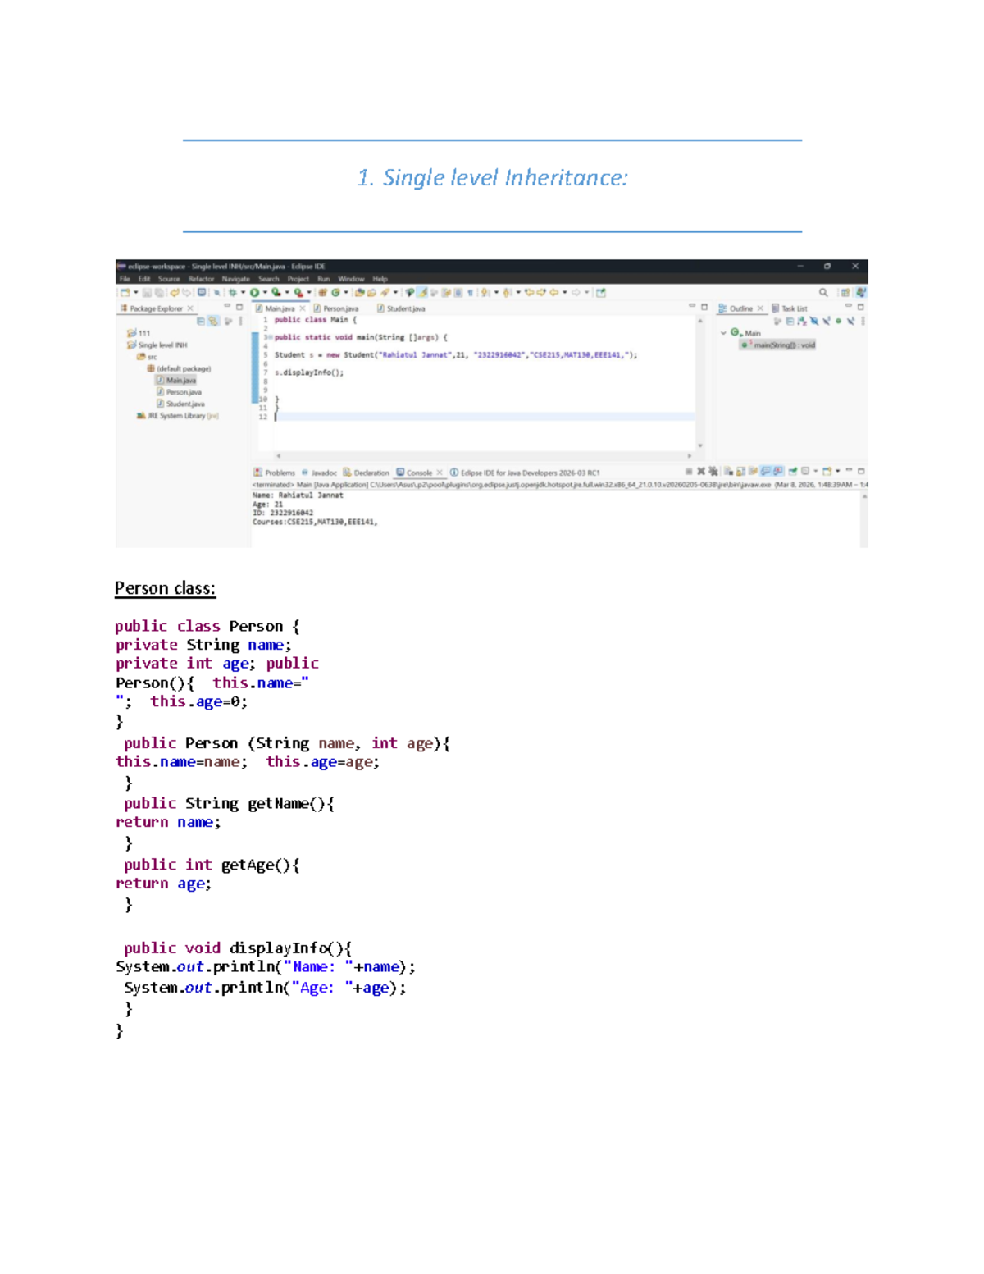Select the Run icon in the toolbar
The width and height of the screenshot is (984, 1274).
pos(255,293)
